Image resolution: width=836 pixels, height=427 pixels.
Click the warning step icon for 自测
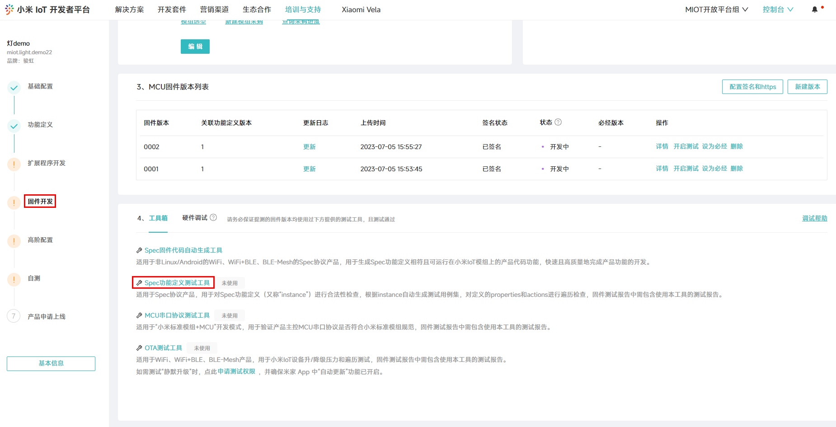[14, 280]
